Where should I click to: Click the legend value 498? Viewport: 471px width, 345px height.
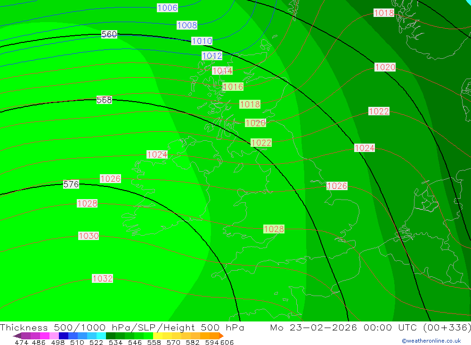58,342
